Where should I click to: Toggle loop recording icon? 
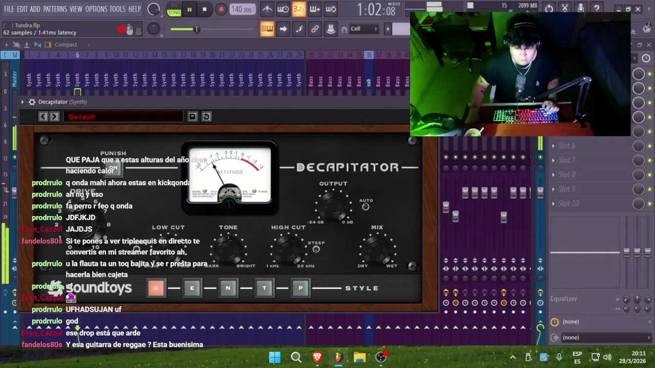coord(331,9)
